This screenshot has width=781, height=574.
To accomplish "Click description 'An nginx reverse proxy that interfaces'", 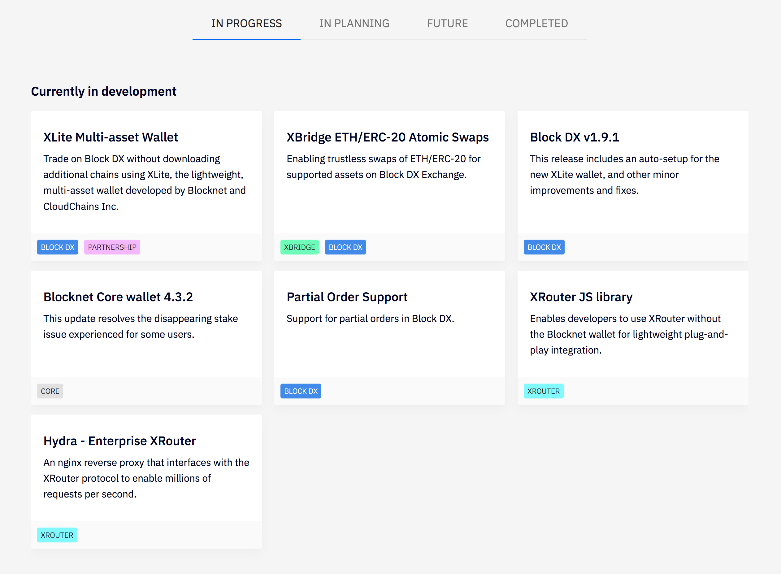I will (x=146, y=478).
